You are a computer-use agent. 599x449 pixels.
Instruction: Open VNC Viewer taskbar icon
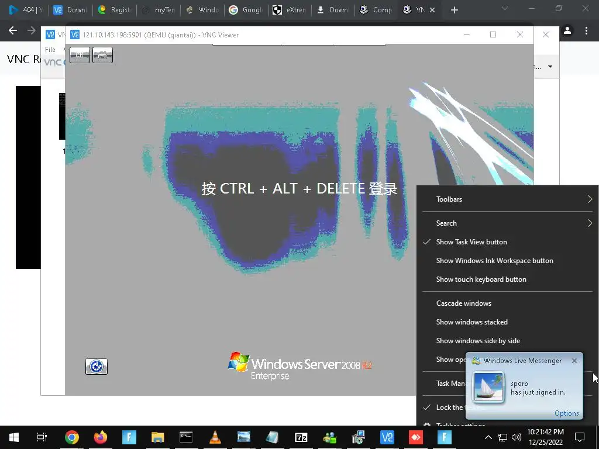click(x=387, y=437)
